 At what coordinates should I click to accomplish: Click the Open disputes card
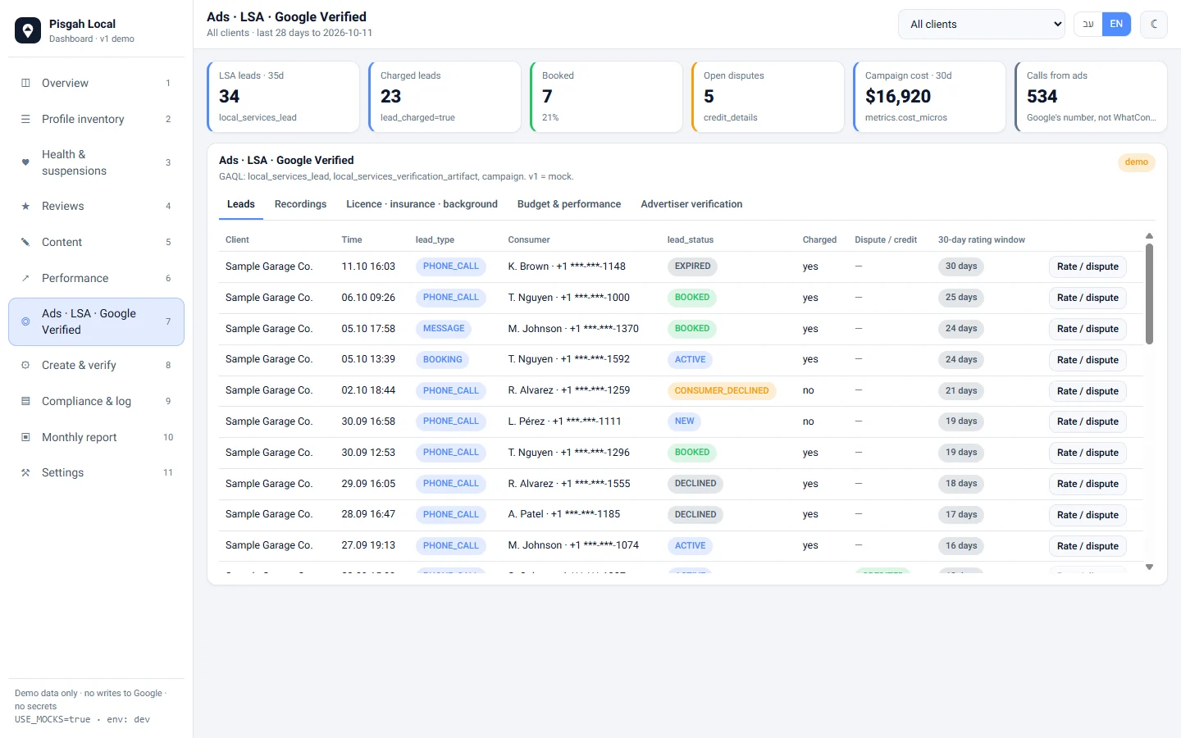(768, 97)
